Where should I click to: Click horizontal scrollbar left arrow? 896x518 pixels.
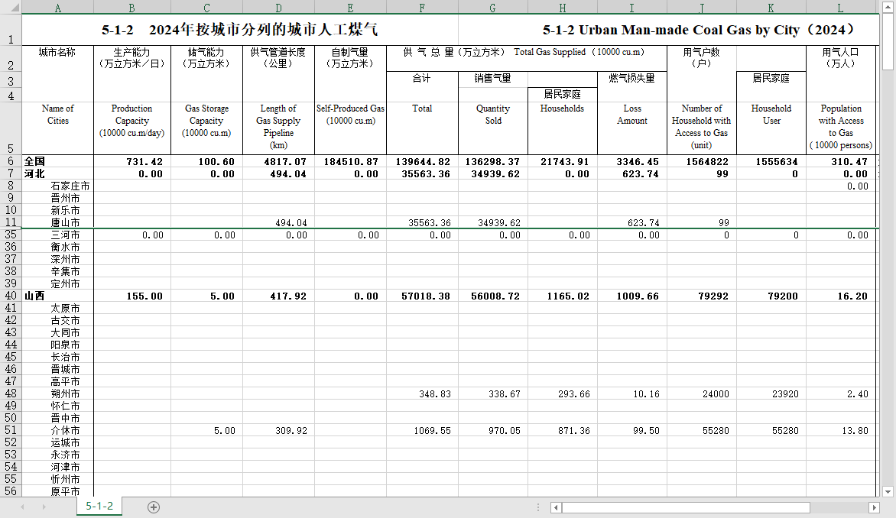[x=556, y=507]
